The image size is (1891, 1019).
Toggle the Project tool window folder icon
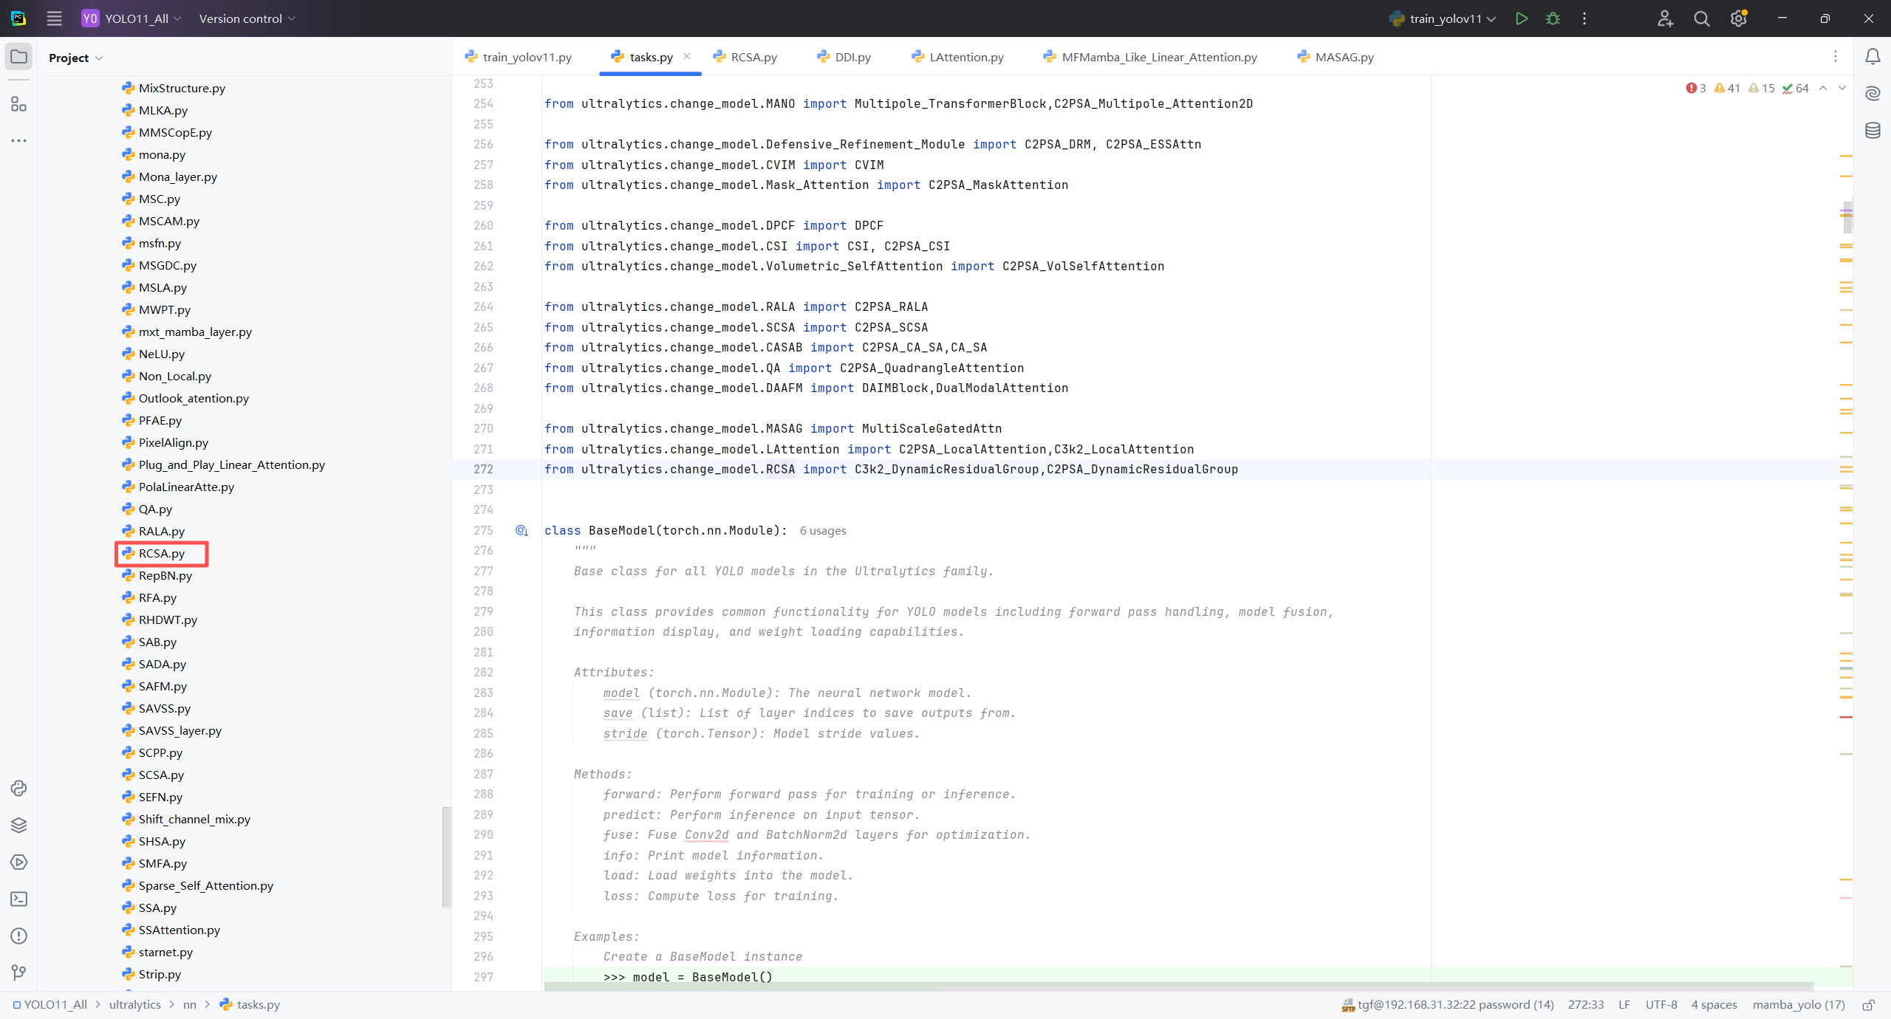(18, 57)
